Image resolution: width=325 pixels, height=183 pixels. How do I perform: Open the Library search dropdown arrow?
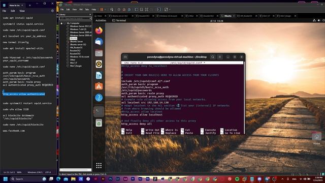pos(90,18)
